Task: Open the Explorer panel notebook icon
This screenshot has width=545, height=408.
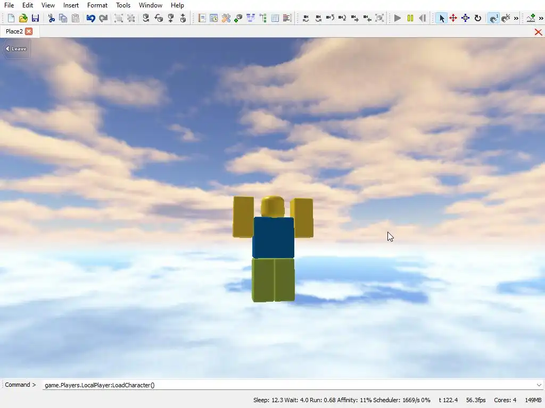Action: coord(202,19)
